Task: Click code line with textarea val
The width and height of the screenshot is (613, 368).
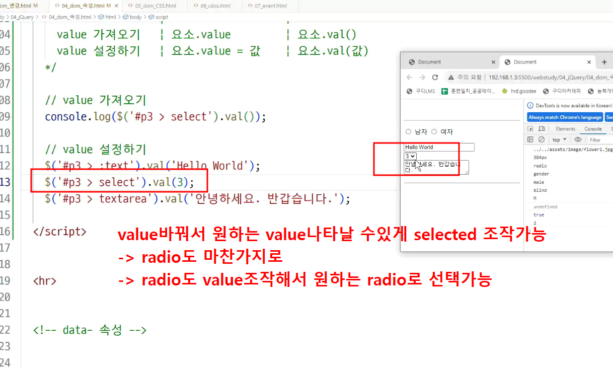Action: point(197,198)
